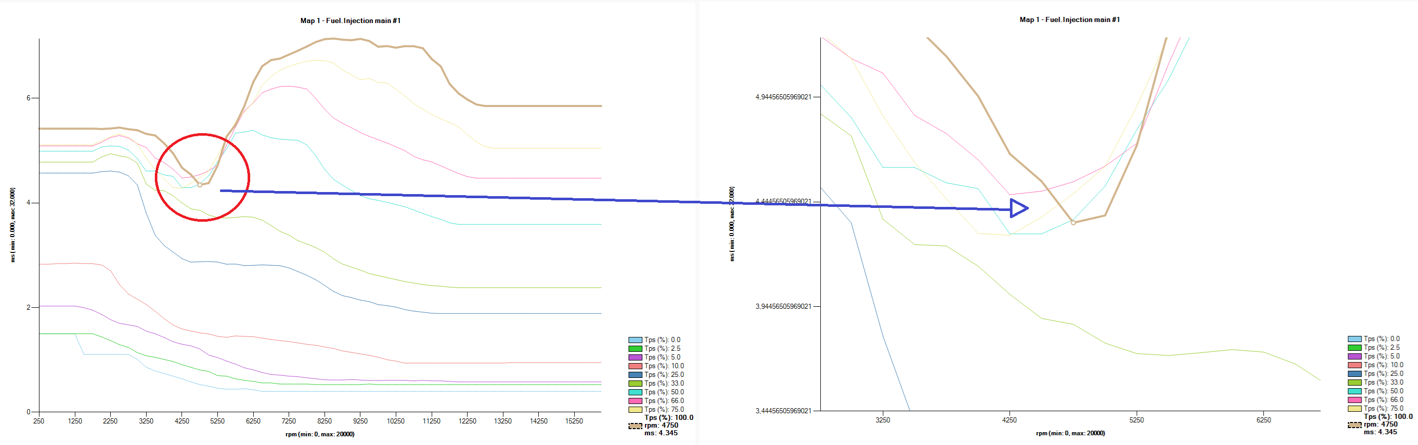The image size is (1418, 445).
Task: Click the left chart title 'Map 1 - Fuel.Injection main #1'
Action: (351, 21)
